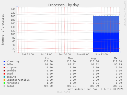This screenshot has width=127, height=95.
Task: Click total minimum value 200.01
Action: tap(71, 86)
